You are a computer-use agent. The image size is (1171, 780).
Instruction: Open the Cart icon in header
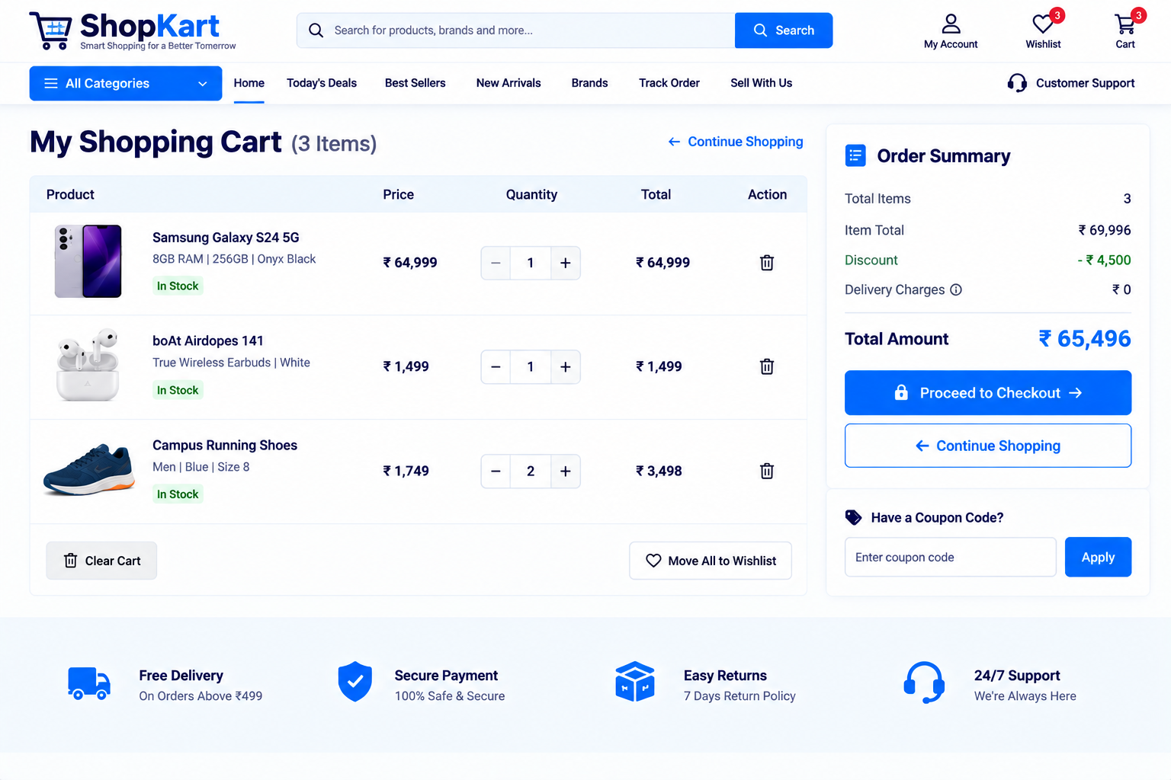[x=1125, y=24]
